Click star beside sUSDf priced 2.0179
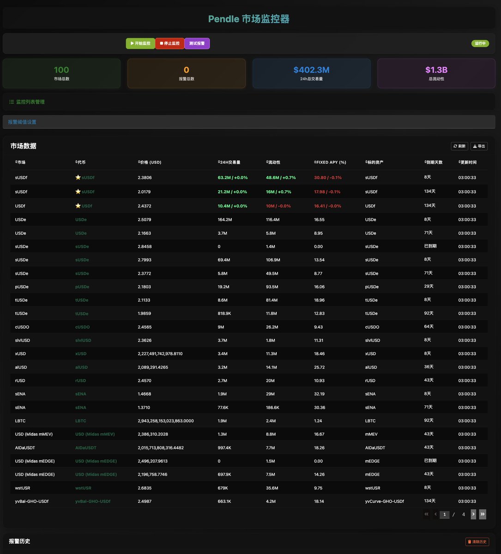Screen dimensions: 501x554 pyautogui.click(x=78, y=192)
